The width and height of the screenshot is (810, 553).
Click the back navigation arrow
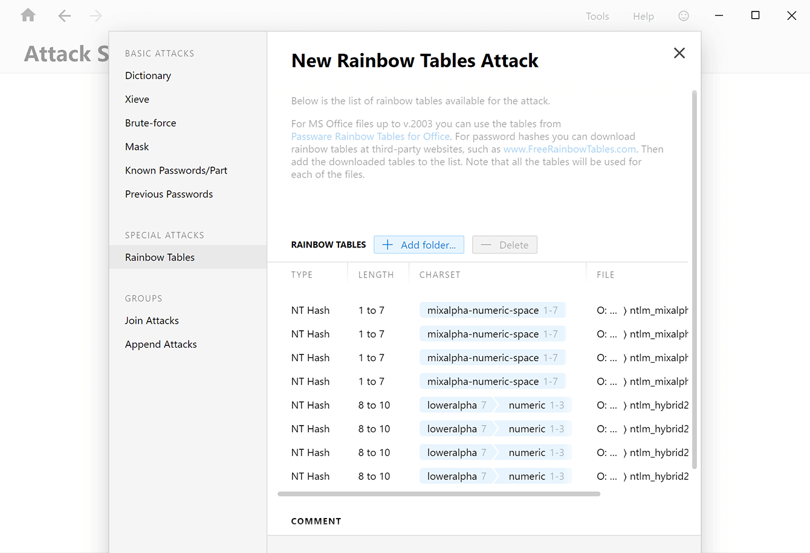click(64, 16)
